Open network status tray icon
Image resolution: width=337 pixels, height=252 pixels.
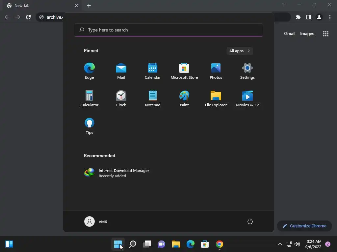pos(289,244)
